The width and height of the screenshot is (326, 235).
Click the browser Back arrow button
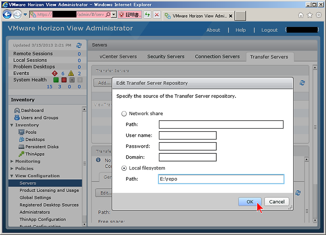pos(7,14)
